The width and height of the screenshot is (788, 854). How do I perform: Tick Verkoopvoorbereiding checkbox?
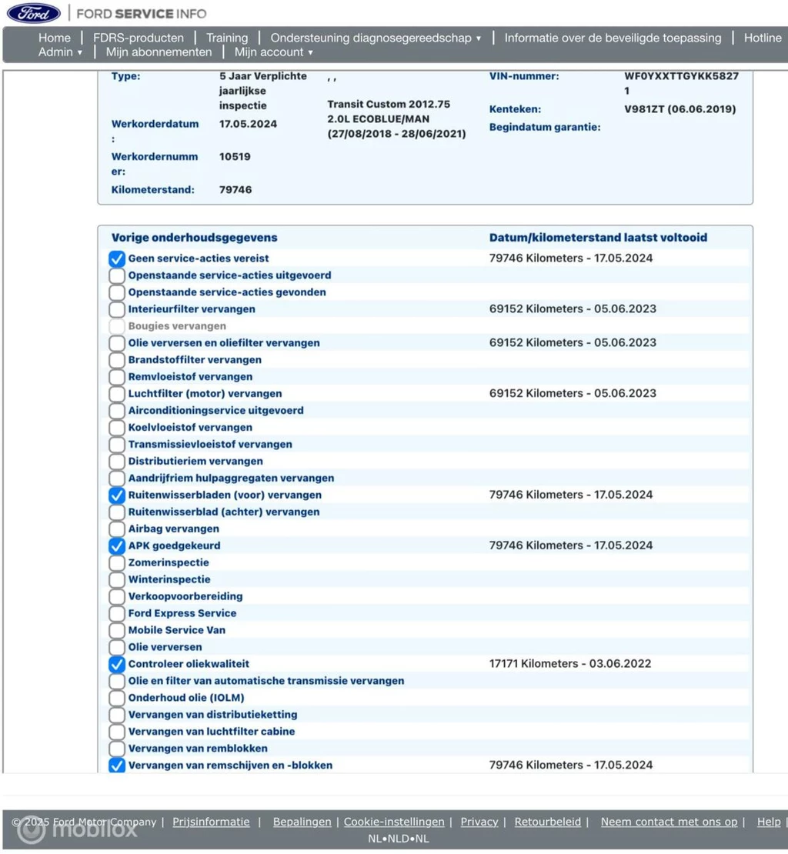click(x=116, y=596)
